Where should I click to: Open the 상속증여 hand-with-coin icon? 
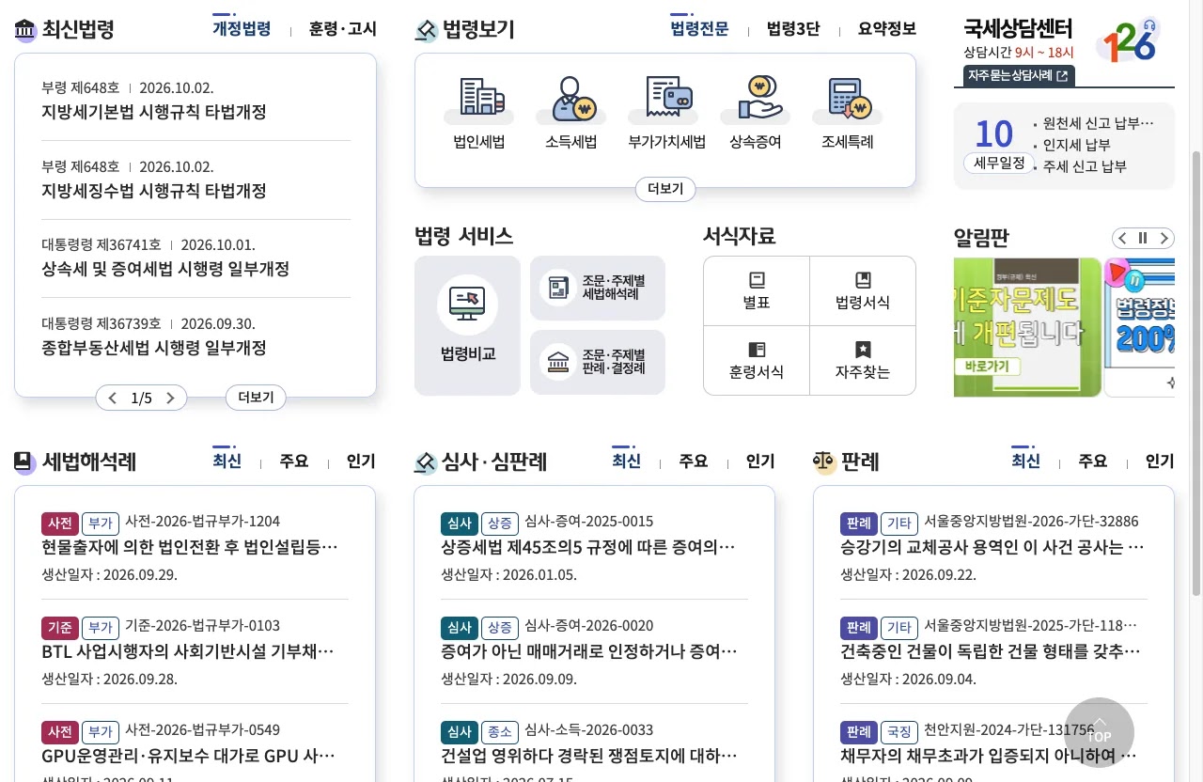tap(756, 99)
